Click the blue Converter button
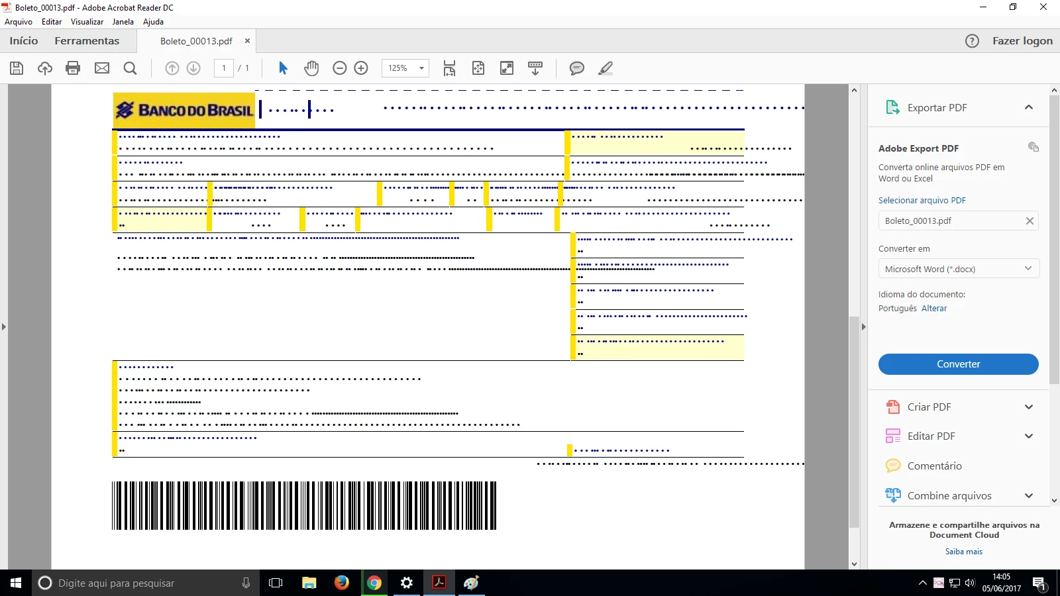 coord(958,364)
